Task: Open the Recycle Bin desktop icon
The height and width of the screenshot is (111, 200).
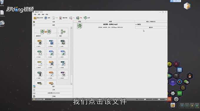Action: coord(2,3)
